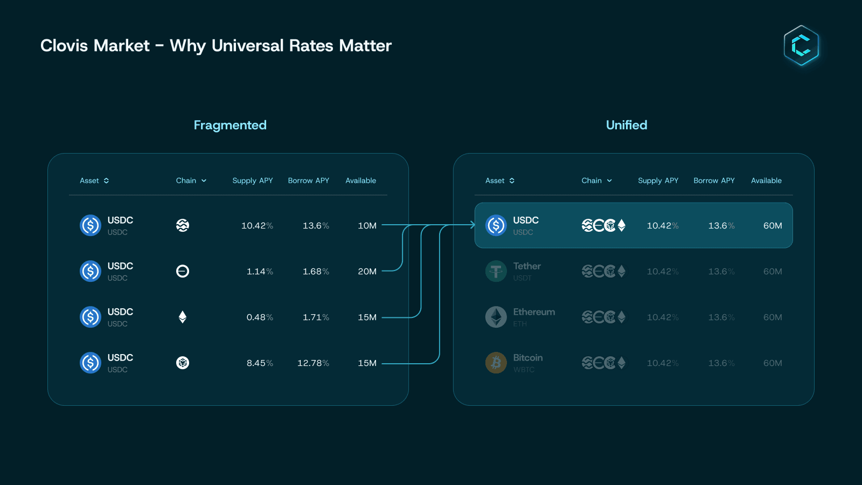Viewport: 862px width, 485px height.
Task: Click the chain icon in the 8.45% row
Action: 183,363
